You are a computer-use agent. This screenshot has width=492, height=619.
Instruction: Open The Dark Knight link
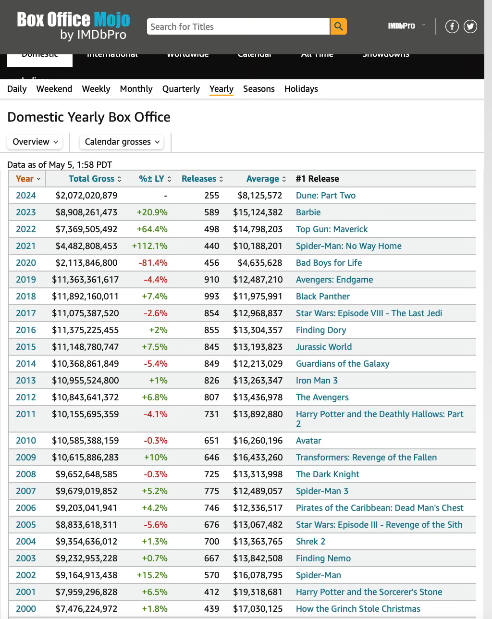(x=328, y=474)
